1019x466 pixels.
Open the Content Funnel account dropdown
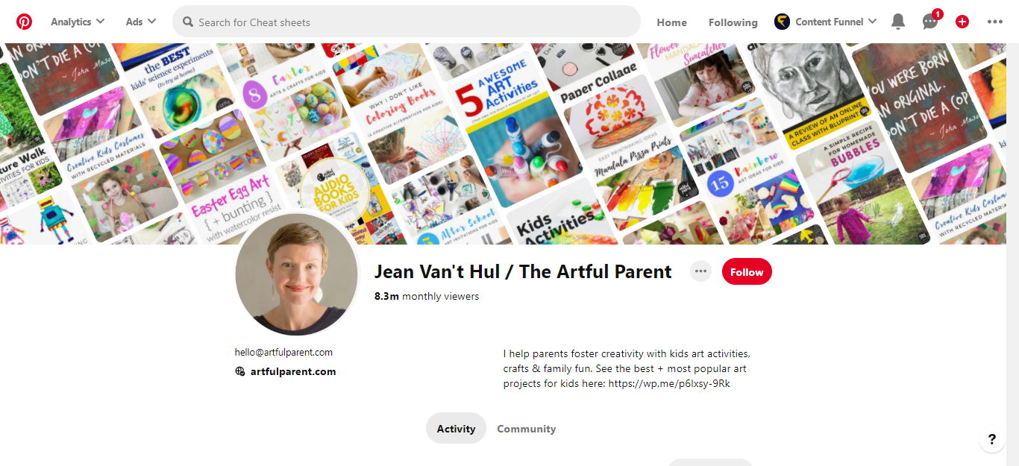click(871, 22)
